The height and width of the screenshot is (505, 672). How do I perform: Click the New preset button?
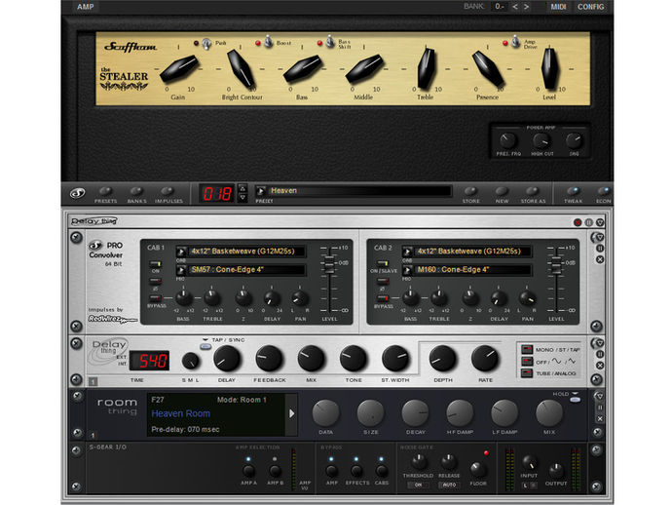pyautogui.click(x=502, y=192)
